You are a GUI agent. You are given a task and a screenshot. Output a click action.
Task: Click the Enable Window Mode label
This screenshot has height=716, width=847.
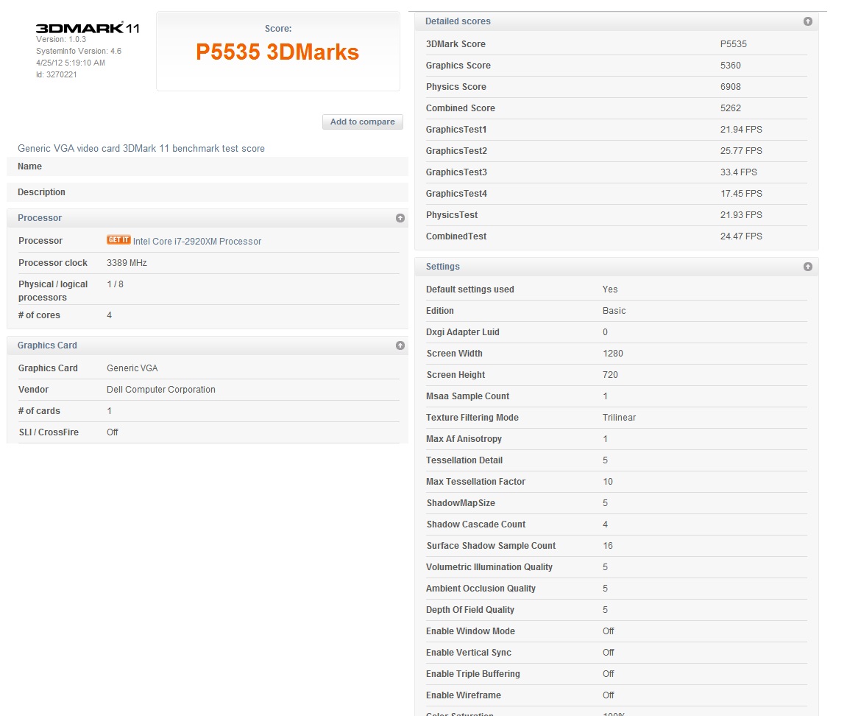coord(470,631)
